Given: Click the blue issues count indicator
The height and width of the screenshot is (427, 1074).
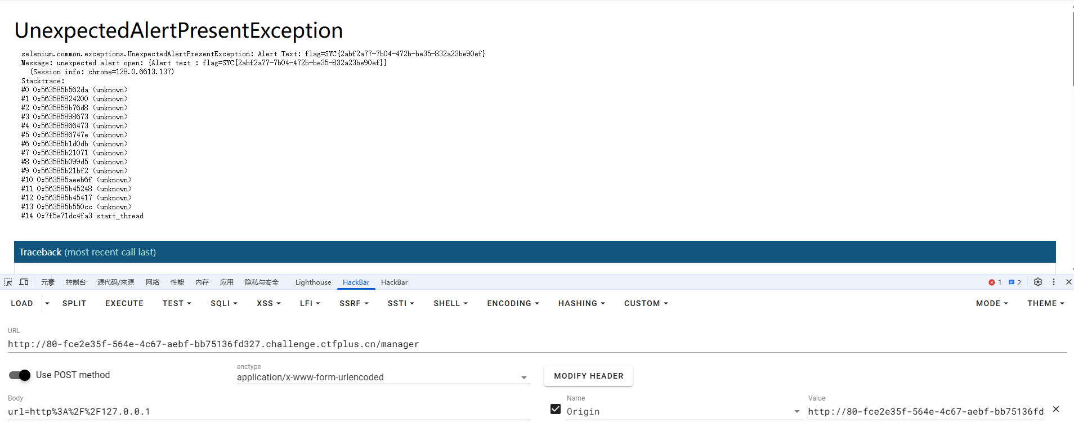Looking at the screenshot, I should point(1014,282).
